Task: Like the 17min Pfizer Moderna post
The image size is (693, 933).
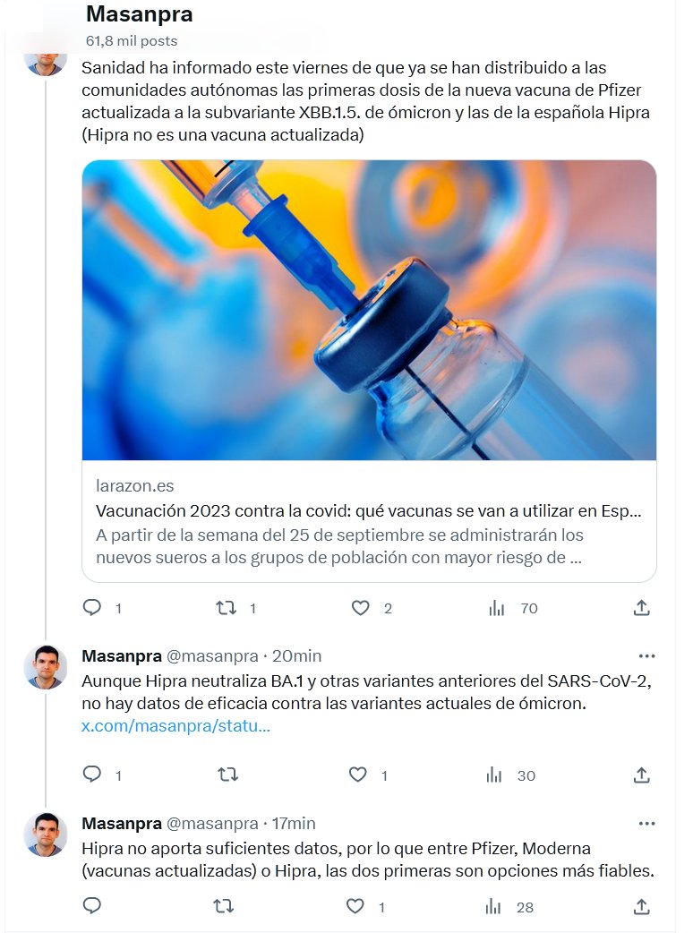Action: point(355,906)
